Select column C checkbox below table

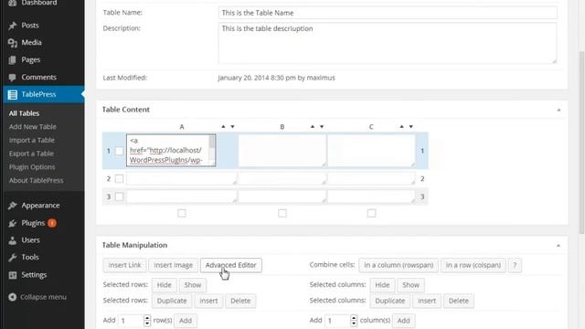371,213
